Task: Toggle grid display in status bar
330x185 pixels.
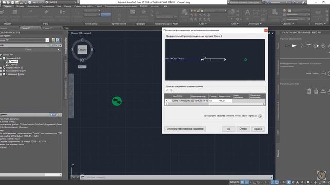Action: pyautogui.click(x=243, y=182)
